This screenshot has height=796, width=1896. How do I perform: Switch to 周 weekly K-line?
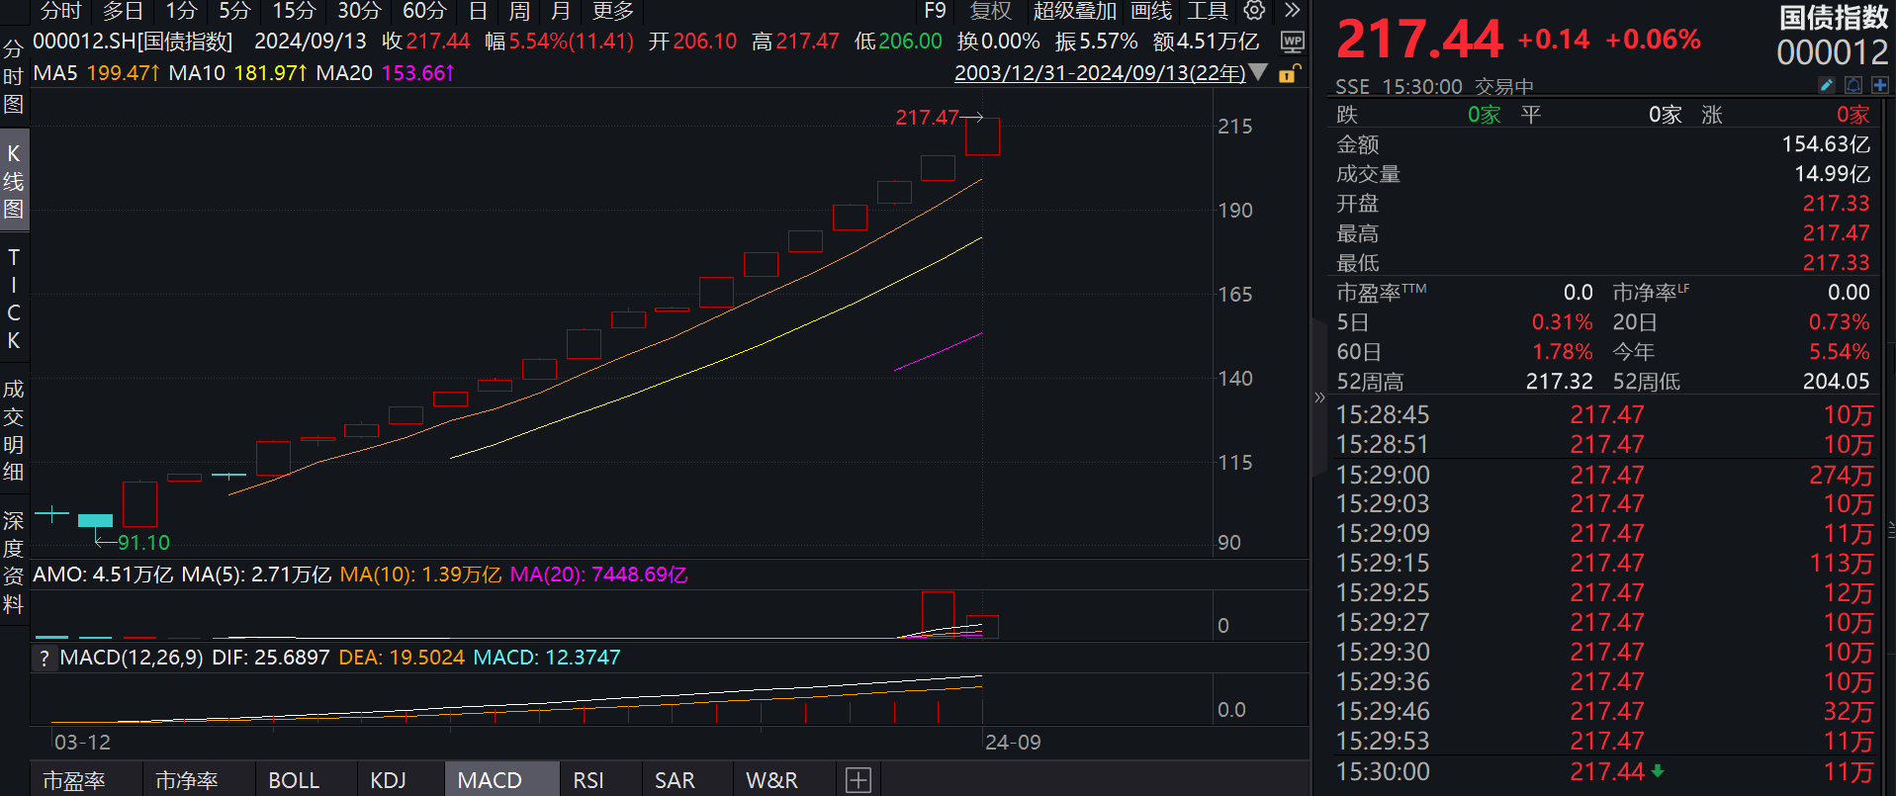[519, 11]
